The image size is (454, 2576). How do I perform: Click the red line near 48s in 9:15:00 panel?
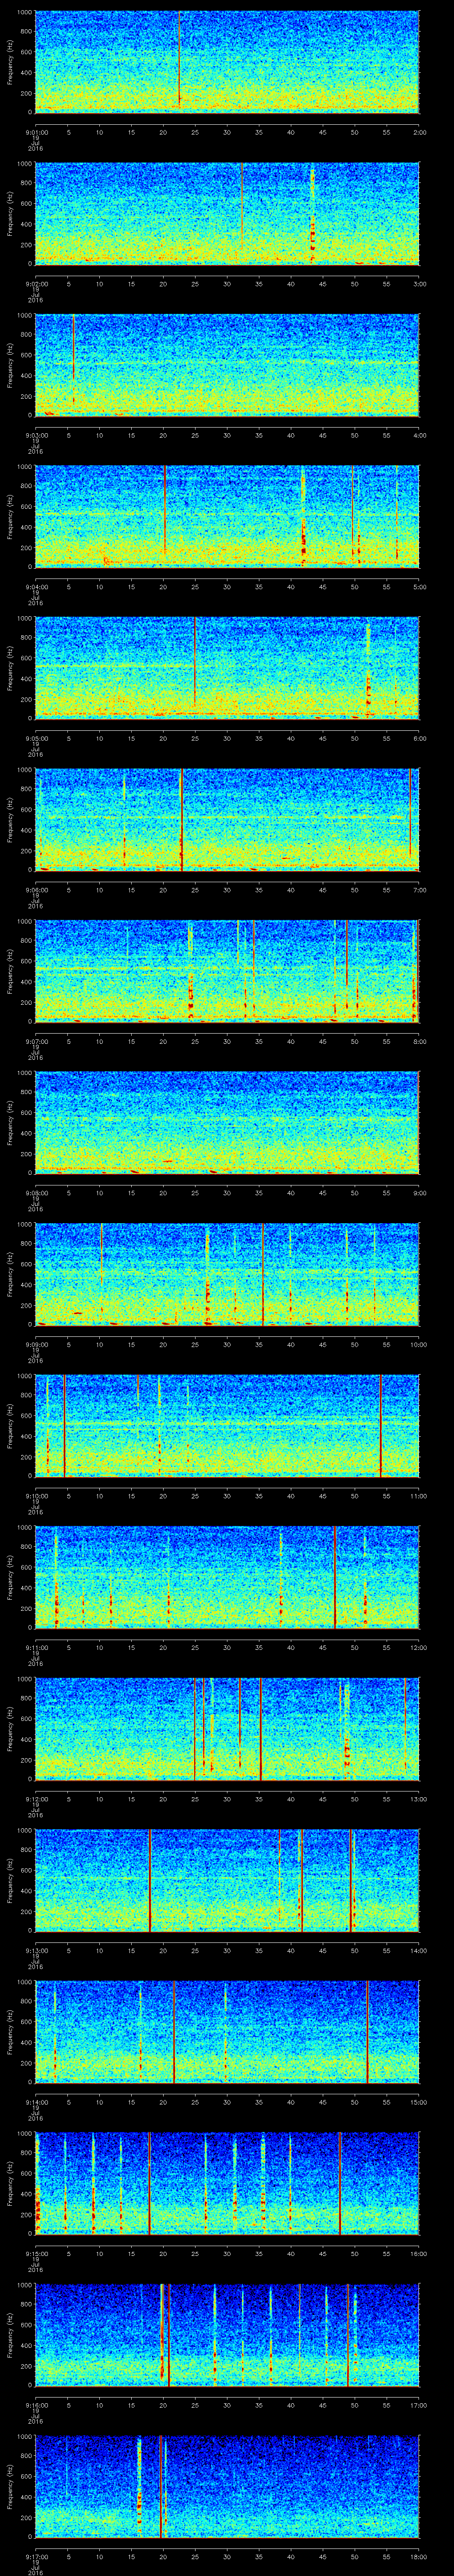tap(339, 2183)
